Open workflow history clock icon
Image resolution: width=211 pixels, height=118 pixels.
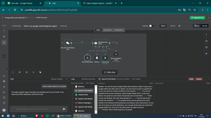pyautogui.click(x=179, y=26)
